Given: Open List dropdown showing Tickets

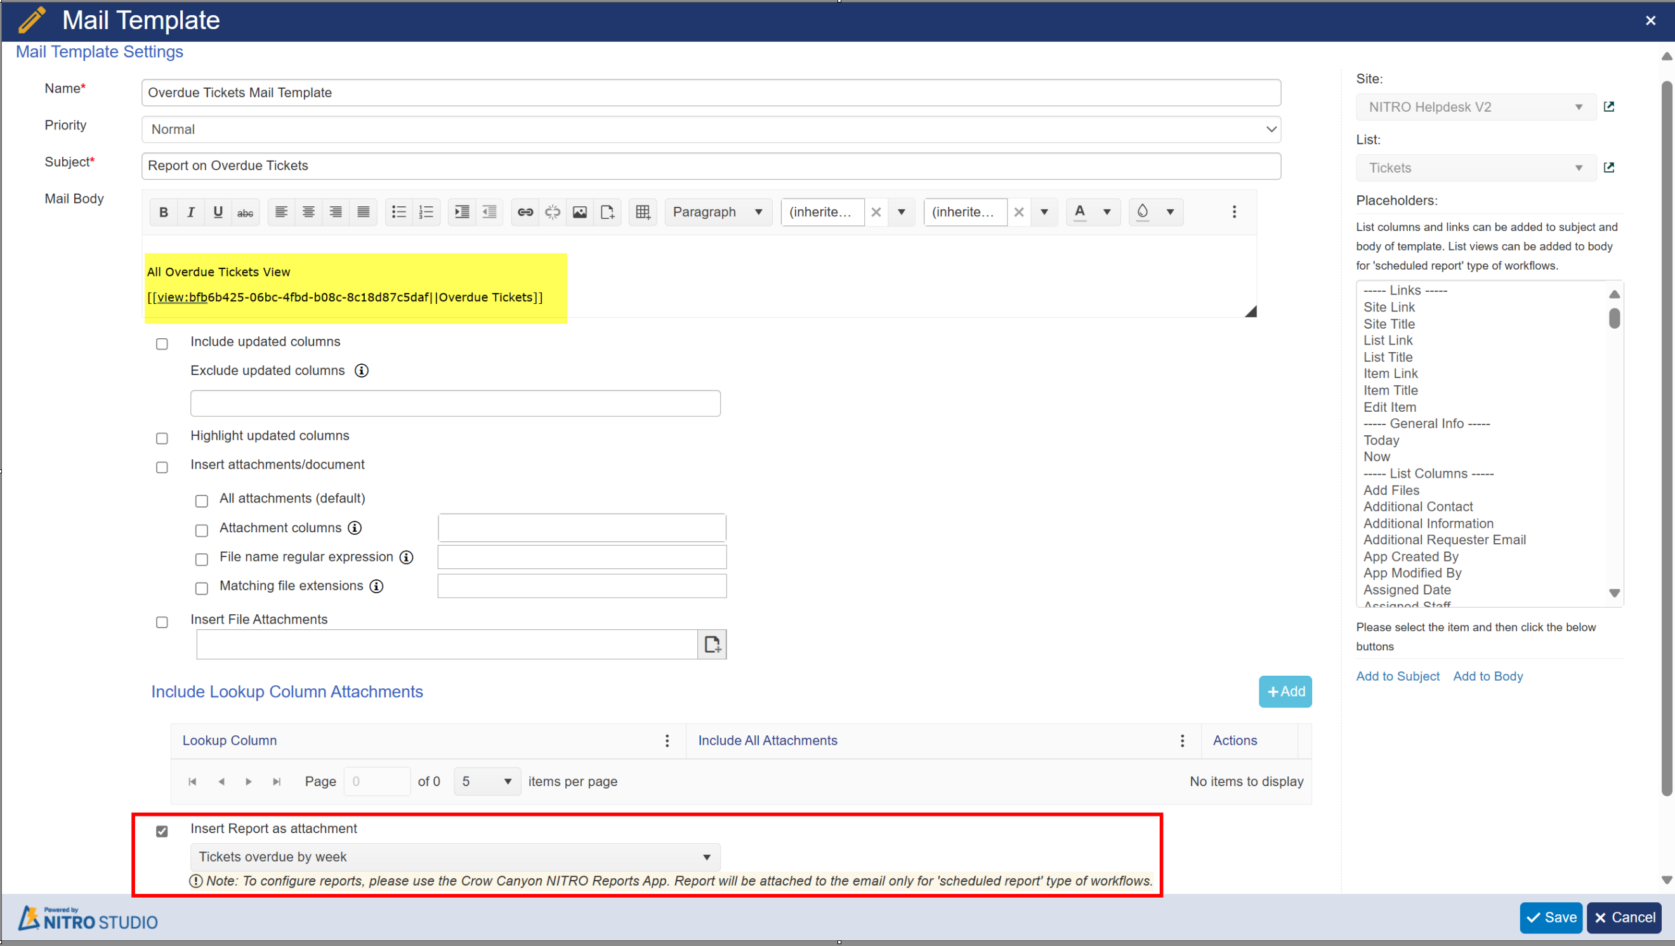Looking at the screenshot, I should pos(1476,168).
